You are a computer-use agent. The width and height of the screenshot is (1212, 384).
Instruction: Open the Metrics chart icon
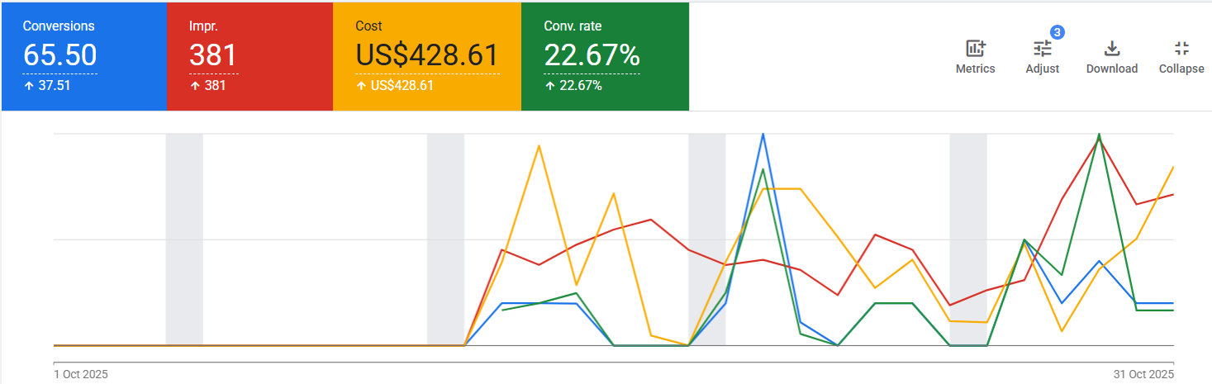click(976, 49)
